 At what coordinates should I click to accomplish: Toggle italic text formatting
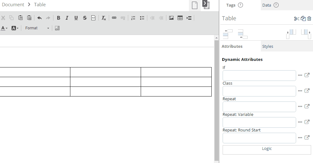pyautogui.click(x=67, y=18)
